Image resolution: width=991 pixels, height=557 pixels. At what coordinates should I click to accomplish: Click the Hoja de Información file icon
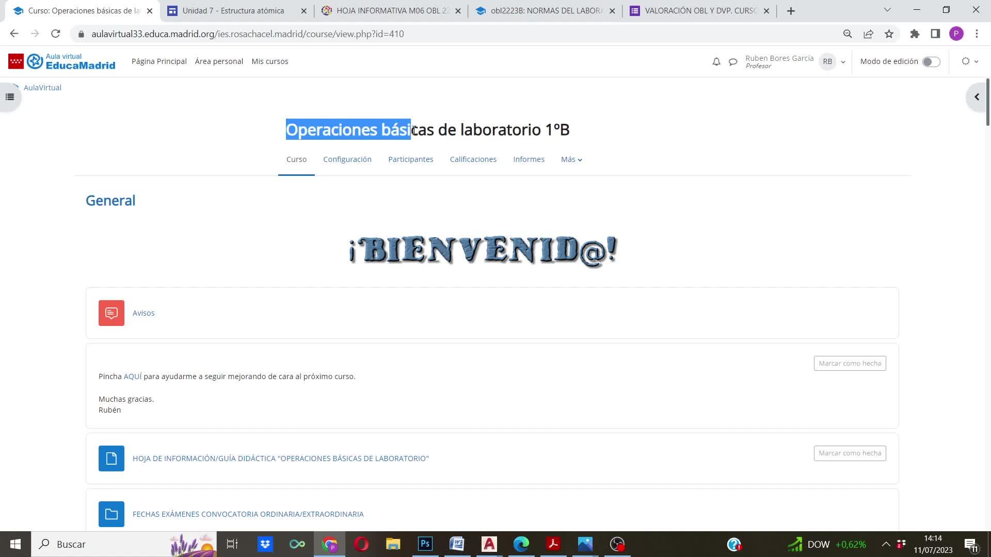point(111,458)
